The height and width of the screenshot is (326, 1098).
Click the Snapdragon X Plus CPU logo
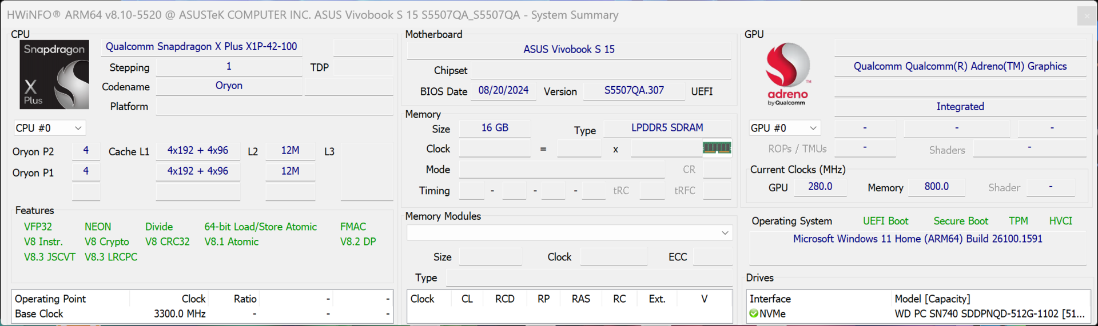click(54, 75)
